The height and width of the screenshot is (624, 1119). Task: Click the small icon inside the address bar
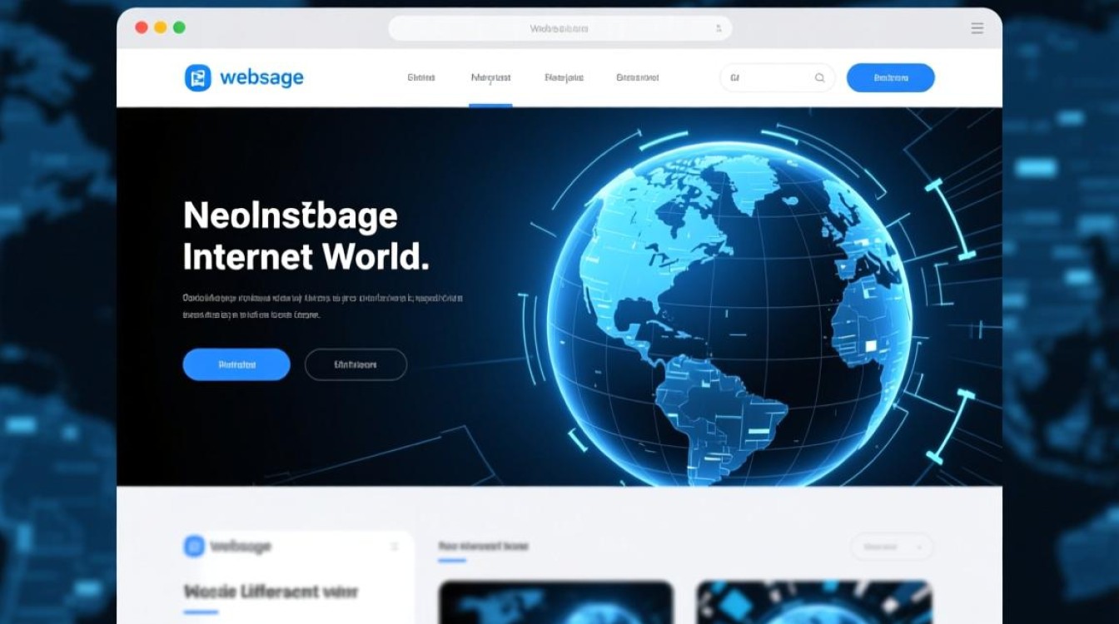(x=719, y=28)
